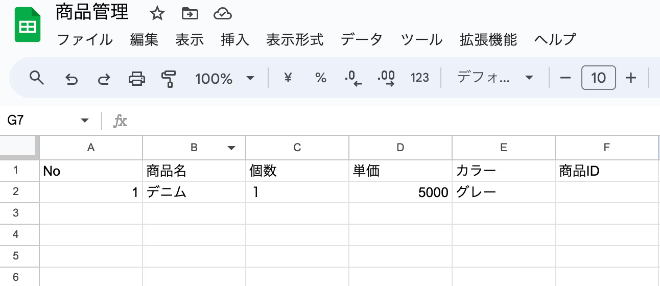Open column B header dropdown arrow

pyautogui.click(x=231, y=148)
